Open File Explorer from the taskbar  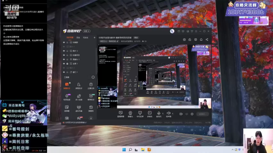pos(143,150)
